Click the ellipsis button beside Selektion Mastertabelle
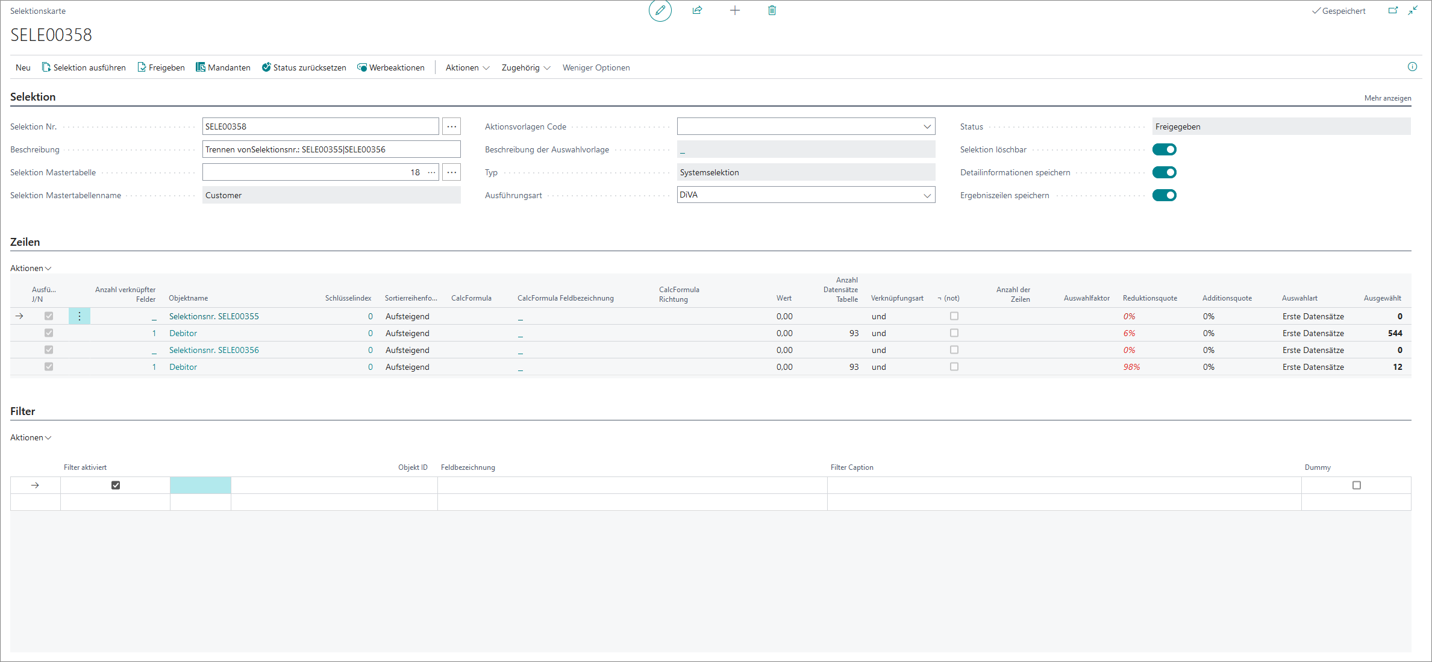The height and width of the screenshot is (662, 1432). coord(451,172)
